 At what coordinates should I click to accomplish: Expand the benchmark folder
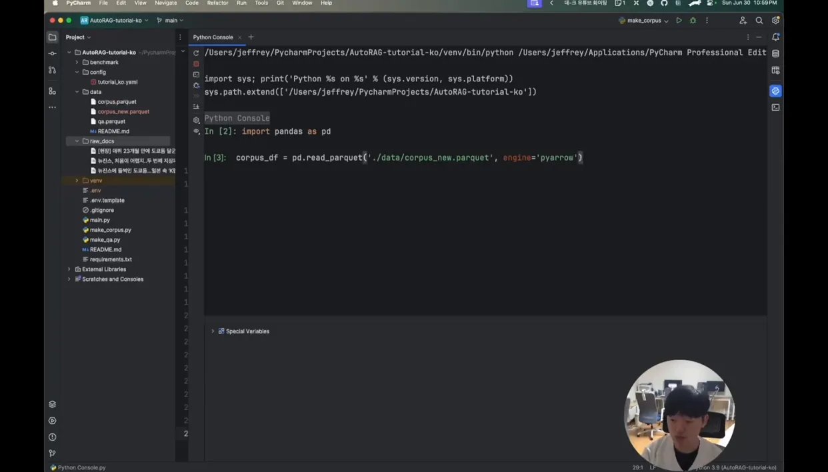tap(77, 62)
